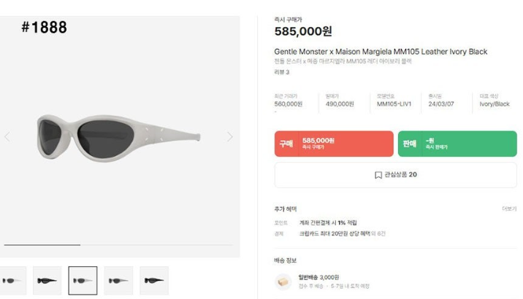Click the green 판매 sell button

(457, 144)
